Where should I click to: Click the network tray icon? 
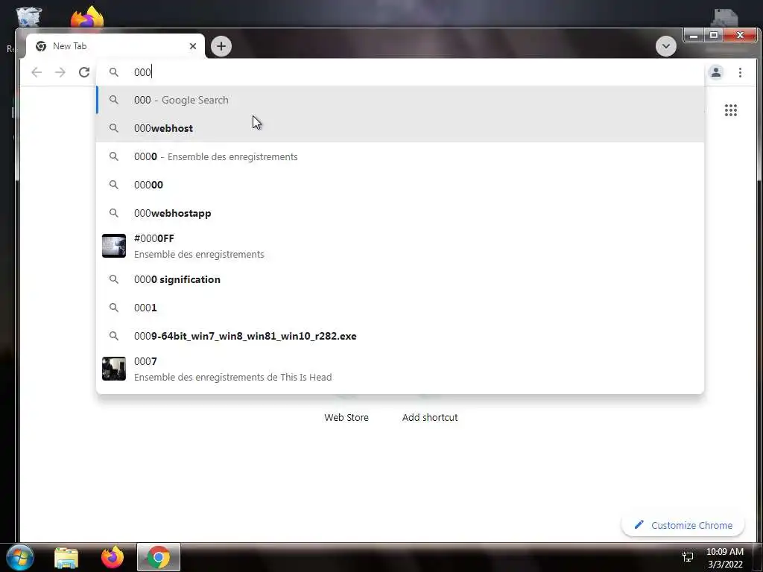tap(688, 557)
